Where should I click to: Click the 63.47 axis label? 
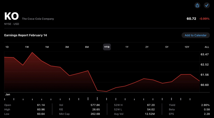[x=205, y=54]
